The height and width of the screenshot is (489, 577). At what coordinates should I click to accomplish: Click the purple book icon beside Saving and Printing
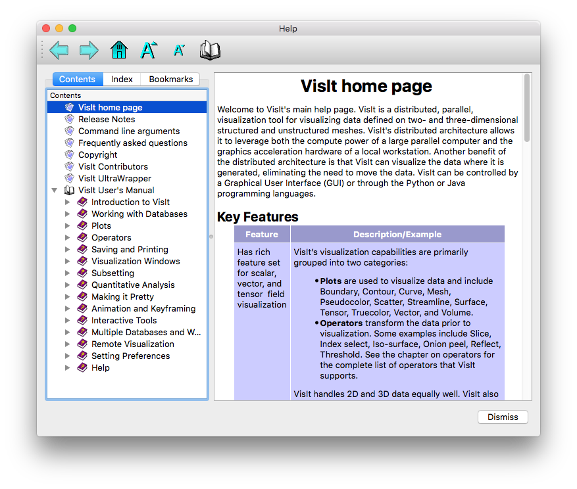pos(82,249)
